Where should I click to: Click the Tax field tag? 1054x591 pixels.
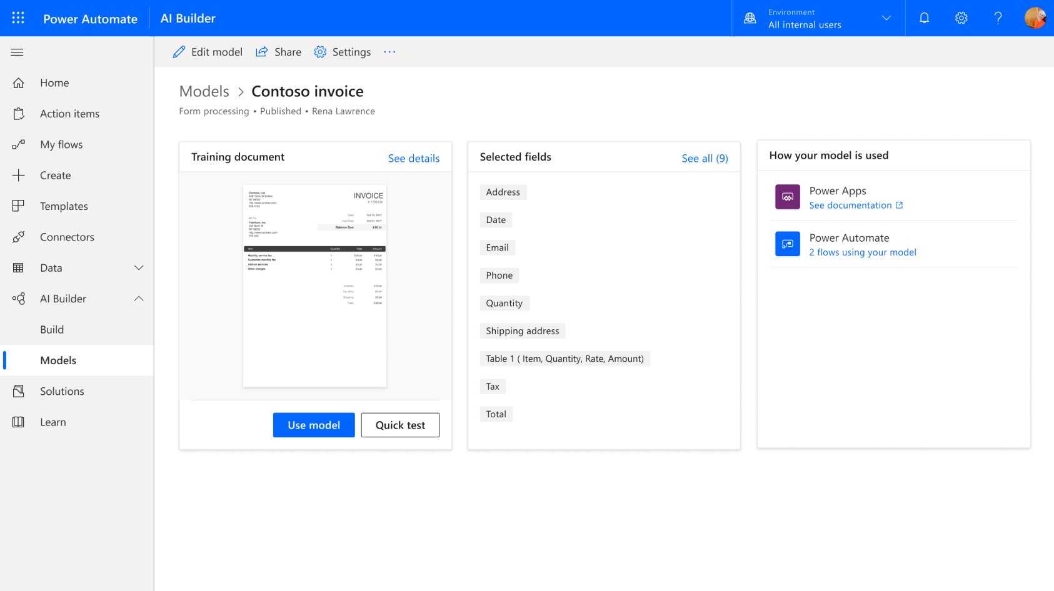(493, 387)
